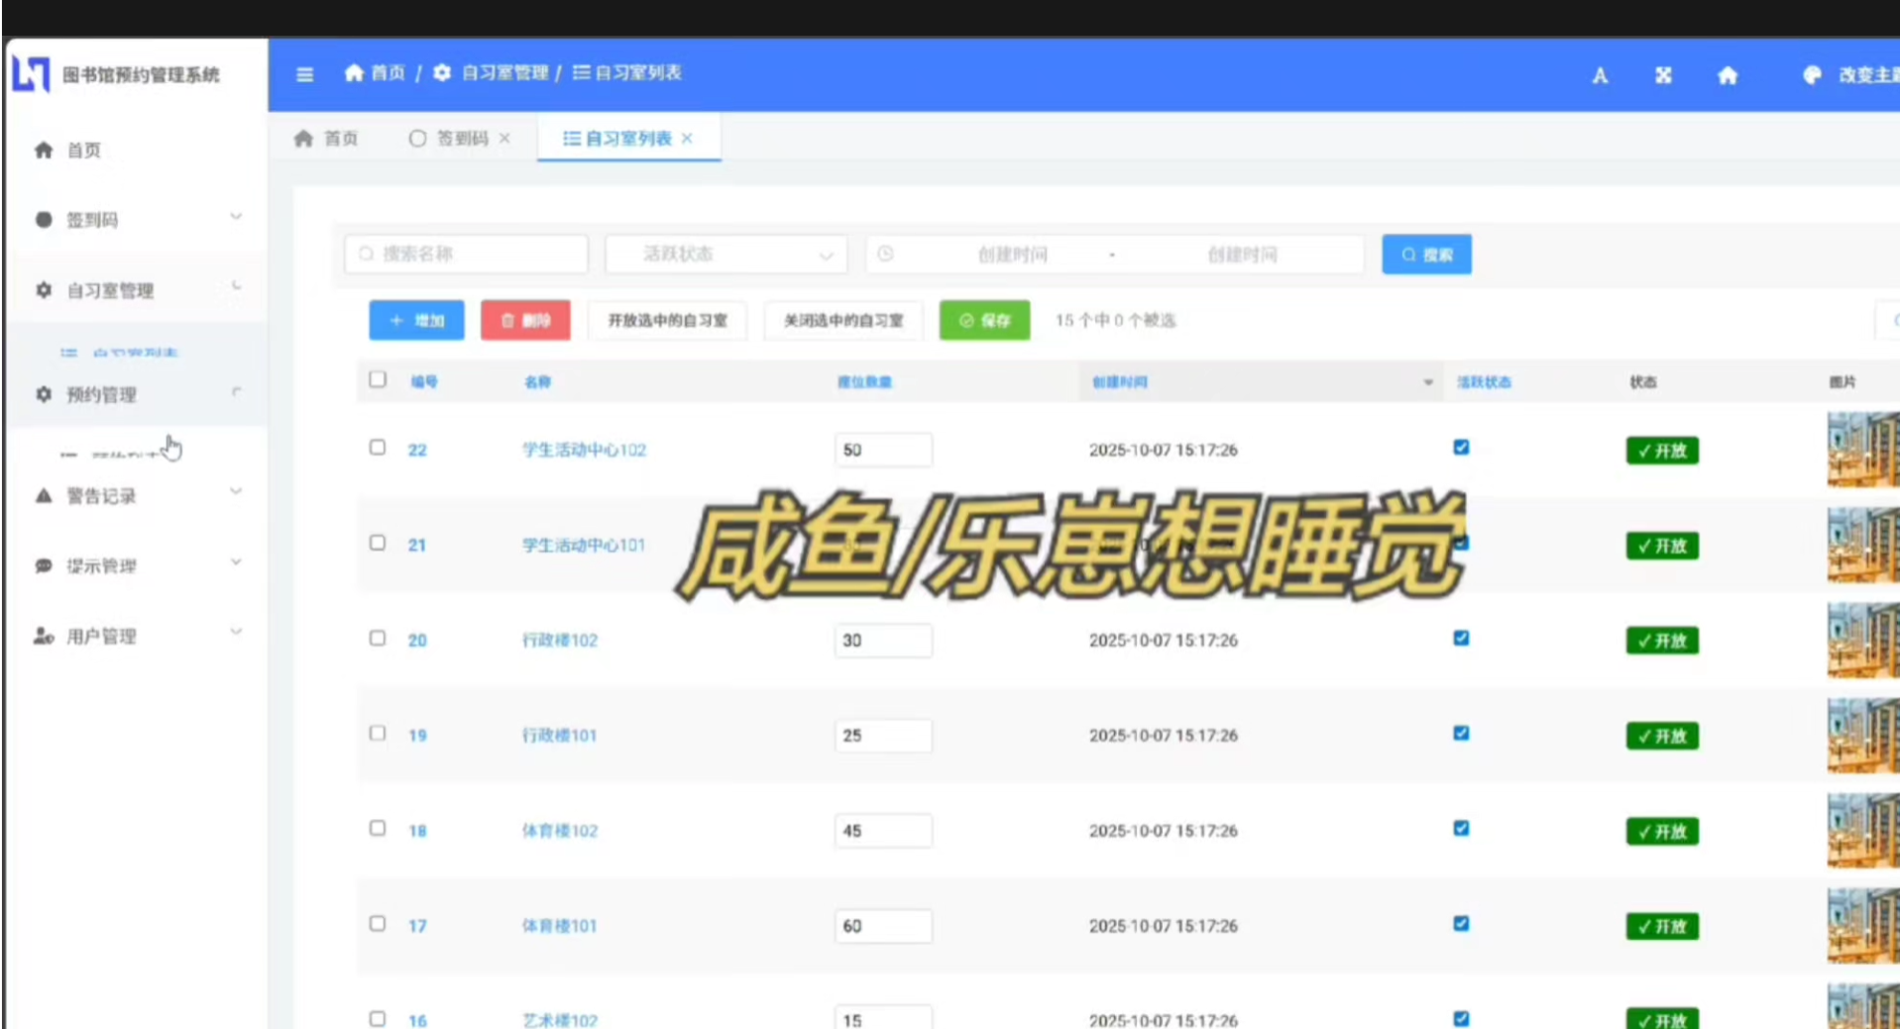The image size is (1900, 1029).
Task: Click the theme palette icon
Action: click(x=1812, y=75)
